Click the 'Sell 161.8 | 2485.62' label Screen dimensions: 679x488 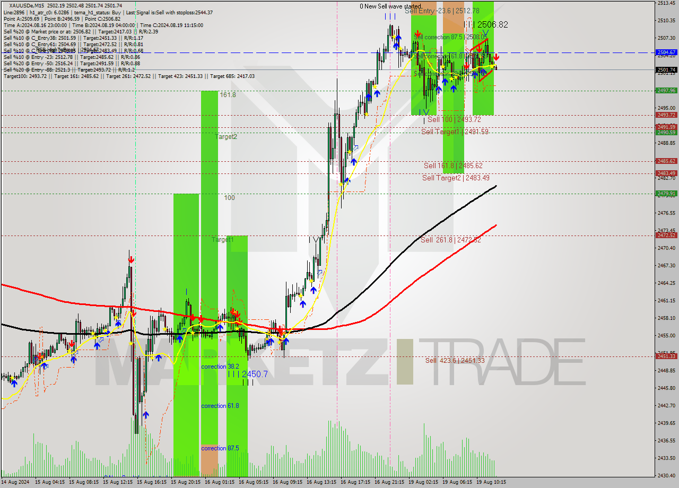coord(453,165)
